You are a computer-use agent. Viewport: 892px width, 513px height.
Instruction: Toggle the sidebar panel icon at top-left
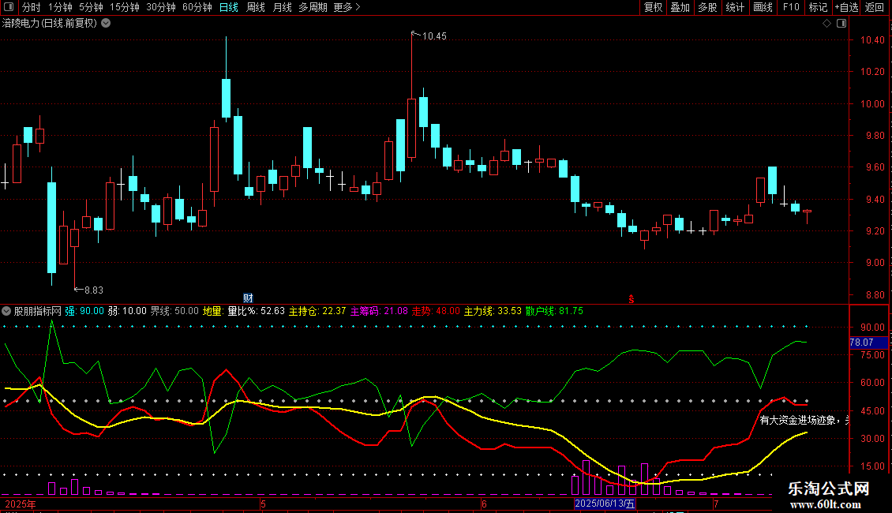click(9, 7)
